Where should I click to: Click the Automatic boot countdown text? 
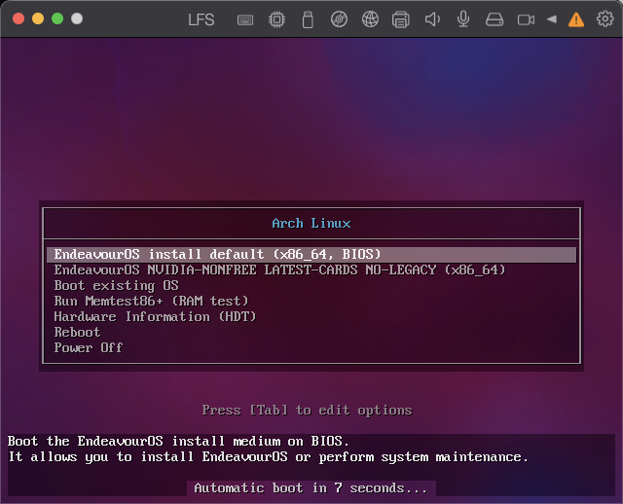[311, 488]
